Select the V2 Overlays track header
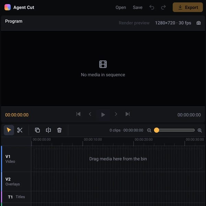The width and height of the screenshot is (206, 206). [16, 181]
